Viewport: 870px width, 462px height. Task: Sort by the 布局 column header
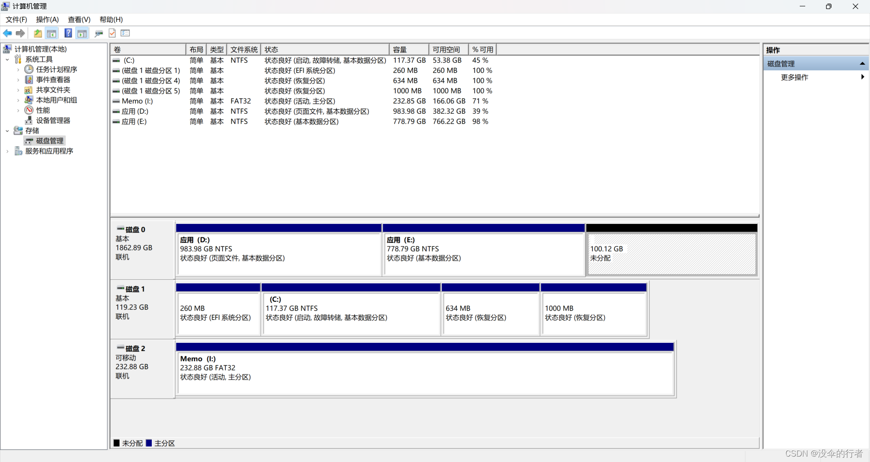196,49
